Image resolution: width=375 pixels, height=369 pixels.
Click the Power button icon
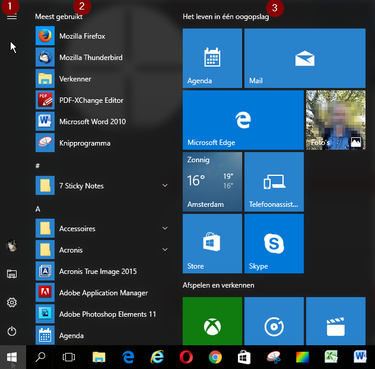pyautogui.click(x=12, y=332)
